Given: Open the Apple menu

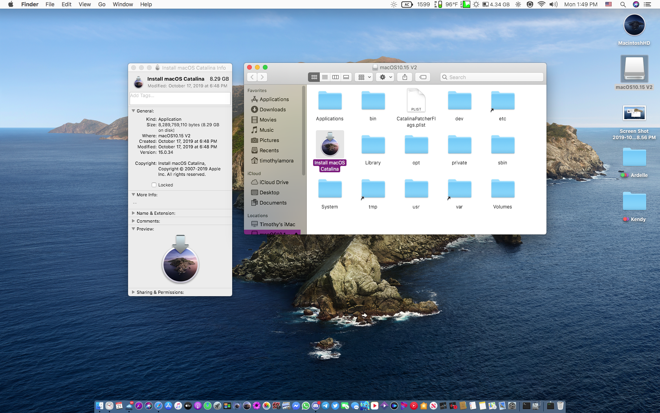Looking at the screenshot, I should tap(11, 4).
